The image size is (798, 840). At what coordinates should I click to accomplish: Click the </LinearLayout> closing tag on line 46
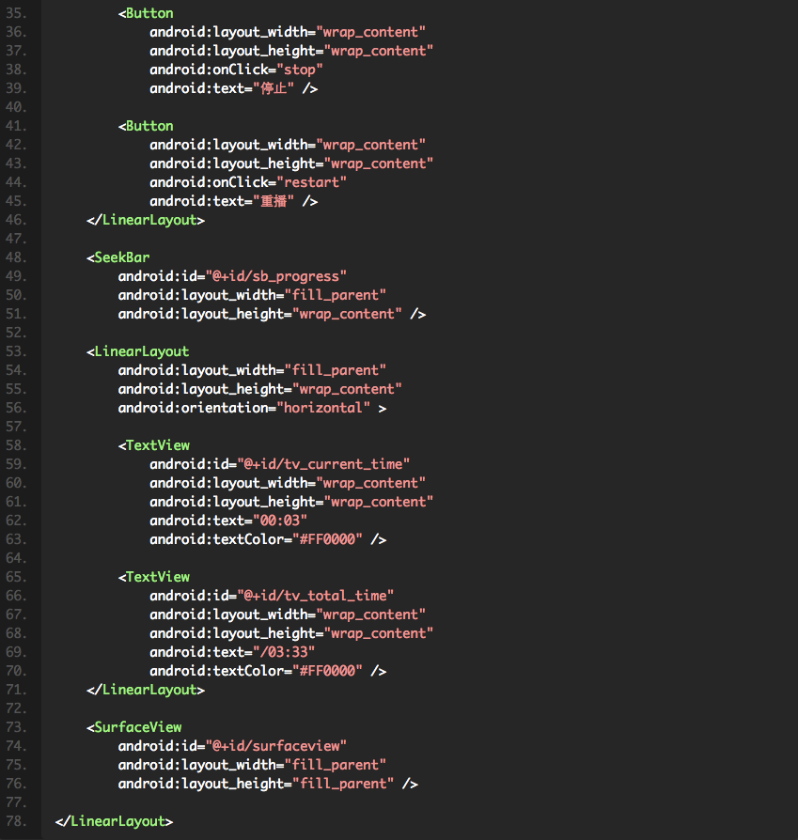click(146, 220)
